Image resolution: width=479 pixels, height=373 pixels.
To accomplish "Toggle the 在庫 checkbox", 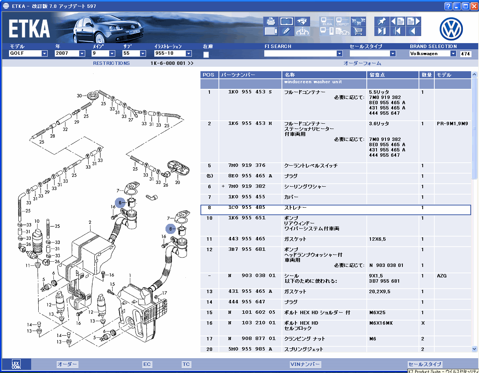I will pos(206,55).
